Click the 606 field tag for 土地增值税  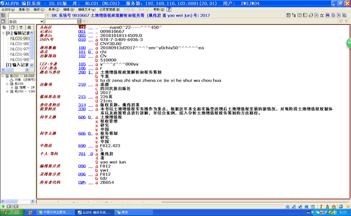[x=82, y=117]
